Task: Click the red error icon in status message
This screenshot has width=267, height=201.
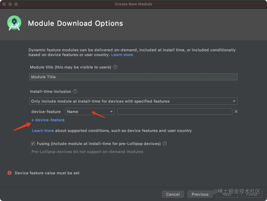Action: point(9,173)
